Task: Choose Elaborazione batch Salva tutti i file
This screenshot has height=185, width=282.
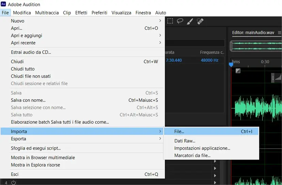Action: click(x=82, y=122)
